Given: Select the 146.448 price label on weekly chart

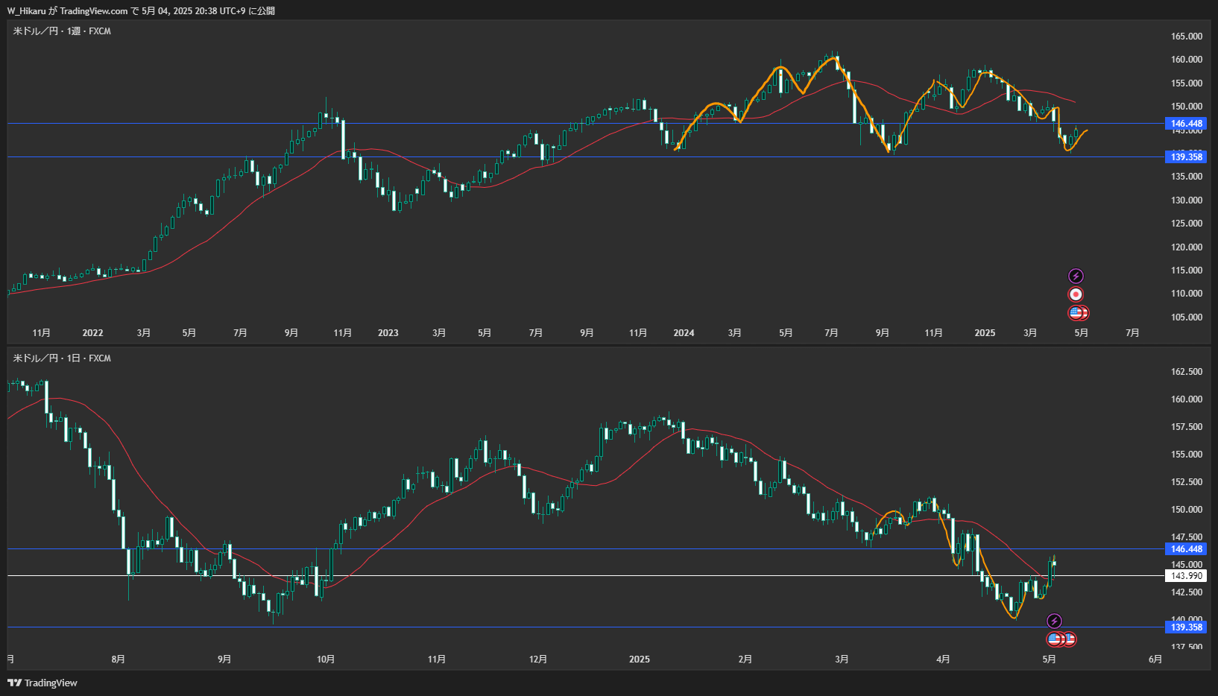Looking at the screenshot, I should [x=1186, y=124].
